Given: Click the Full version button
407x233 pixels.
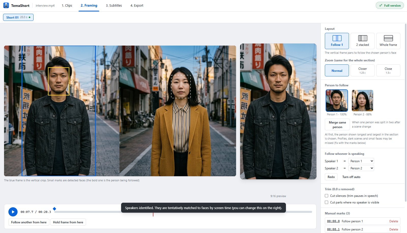Looking at the screenshot, I should [390, 5].
